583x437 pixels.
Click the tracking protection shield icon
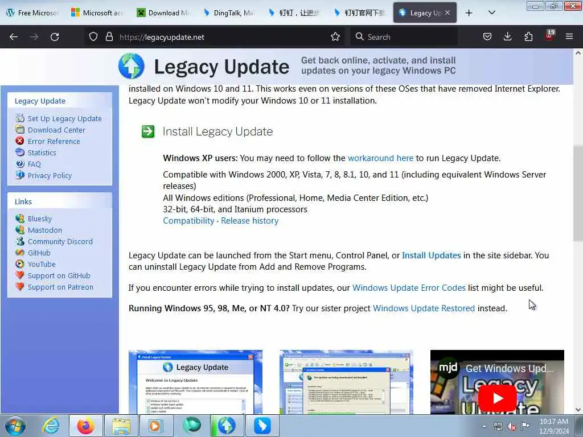pos(93,37)
